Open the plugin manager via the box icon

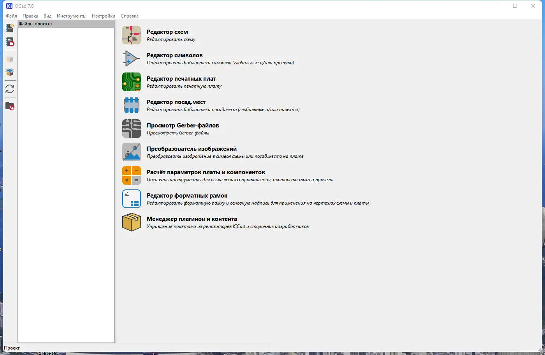[x=132, y=222]
